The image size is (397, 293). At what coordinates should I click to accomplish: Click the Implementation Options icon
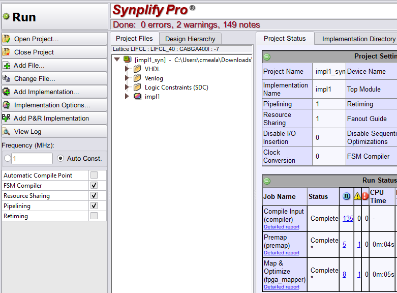pyautogui.click(x=6, y=105)
